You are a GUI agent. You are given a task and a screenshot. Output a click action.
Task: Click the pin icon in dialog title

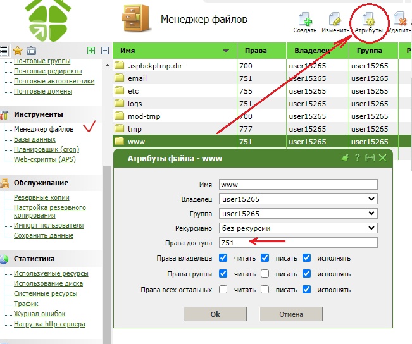(x=345, y=158)
